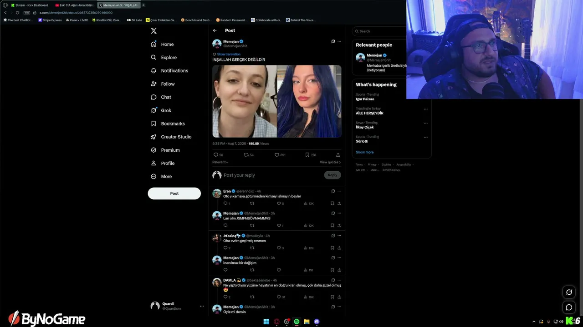The width and height of the screenshot is (583, 327).
Task: Open trending topic Igor Paixao
Action: [365, 99]
